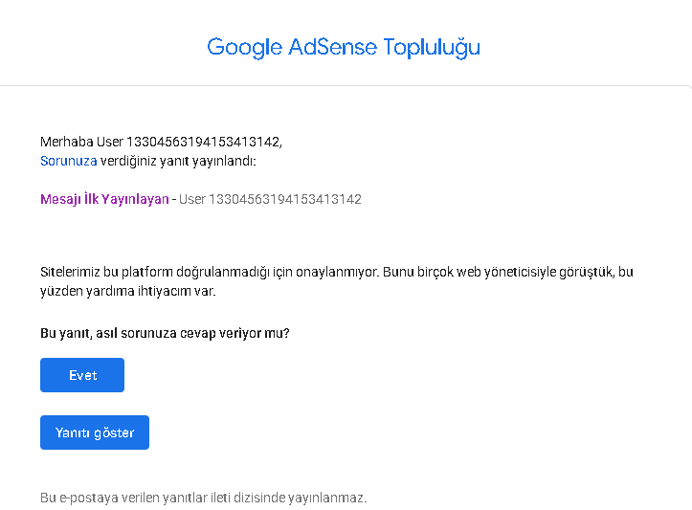
Task: Click the words ileti dizisinde yayınlanmaz in footer
Action: click(x=289, y=498)
